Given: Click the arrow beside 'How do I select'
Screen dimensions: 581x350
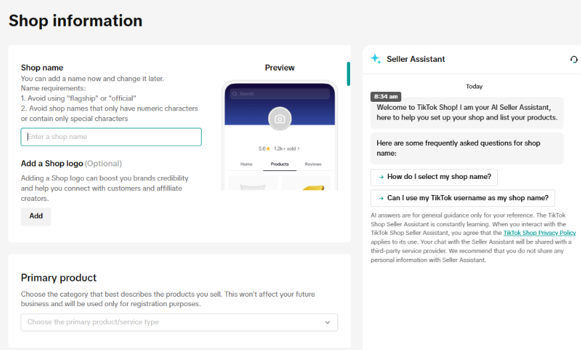Looking at the screenshot, I should coord(381,177).
